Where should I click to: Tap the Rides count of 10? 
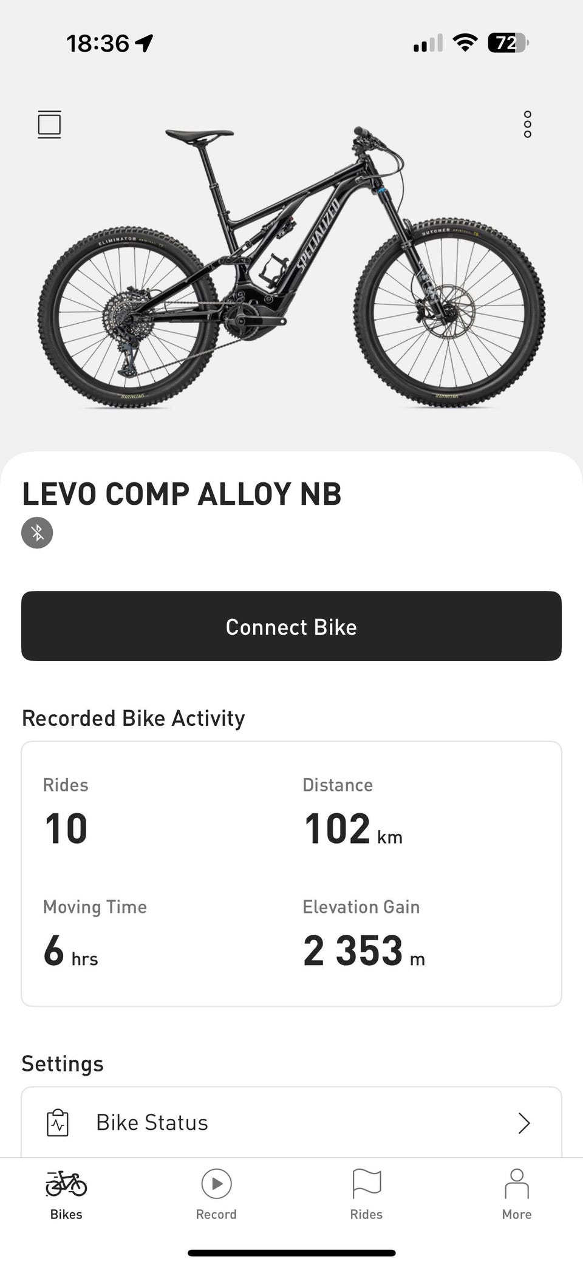pos(66,828)
